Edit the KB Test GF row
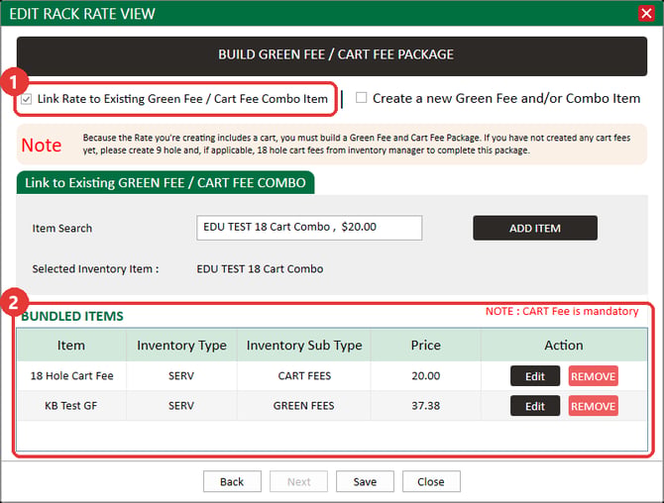The width and height of the screenshot is (664, 503). (x=535, y=406)
